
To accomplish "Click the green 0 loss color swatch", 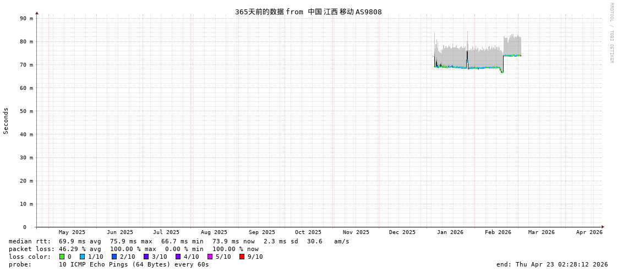I will tap(62, 257).
